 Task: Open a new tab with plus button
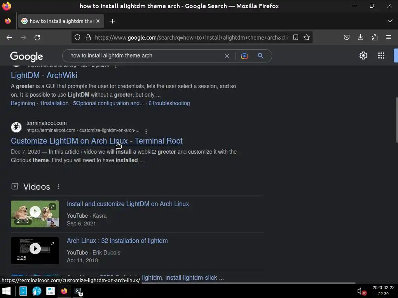(x=112, y=21)
